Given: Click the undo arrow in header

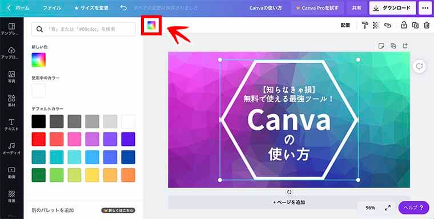Looking at the screenshot, I should 123,8.
